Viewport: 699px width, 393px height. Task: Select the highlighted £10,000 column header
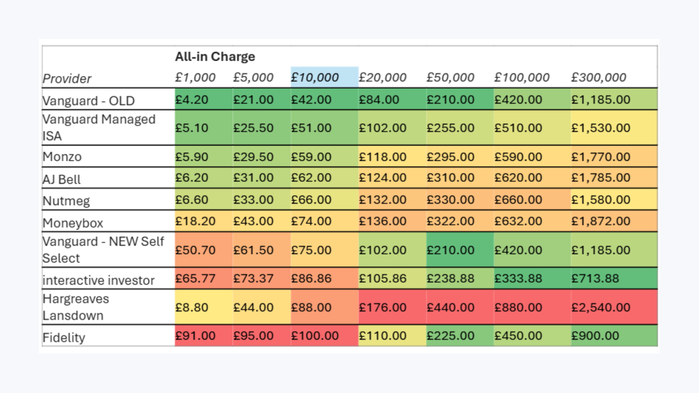click(x=324, y=77)
